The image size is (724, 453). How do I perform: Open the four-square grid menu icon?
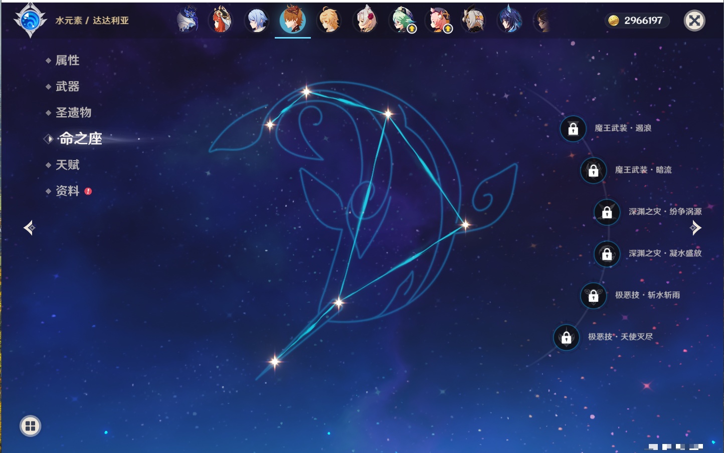(x=30, y=426)
